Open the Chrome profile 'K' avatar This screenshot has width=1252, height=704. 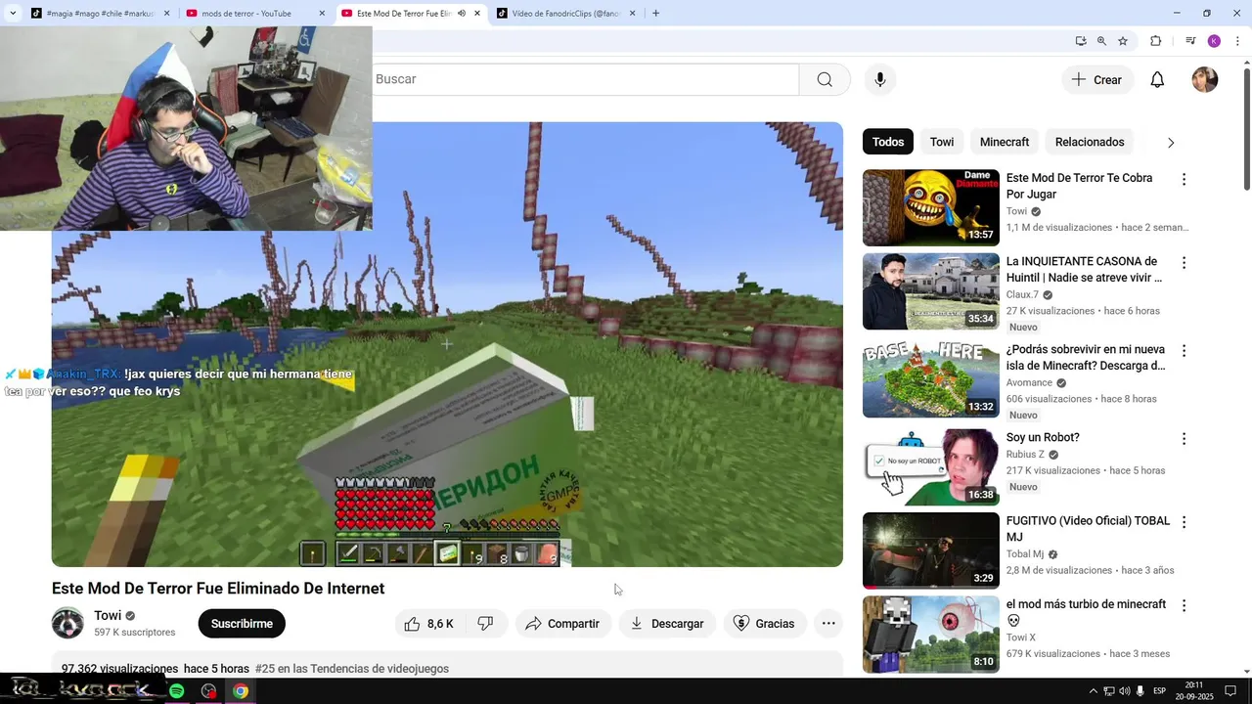point(1214,41)
